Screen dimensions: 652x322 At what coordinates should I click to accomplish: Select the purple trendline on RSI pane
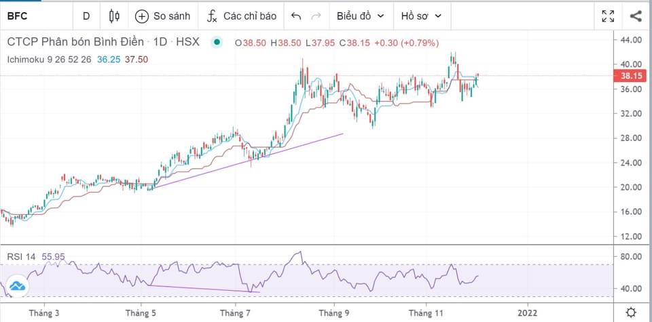pos(204,289)
